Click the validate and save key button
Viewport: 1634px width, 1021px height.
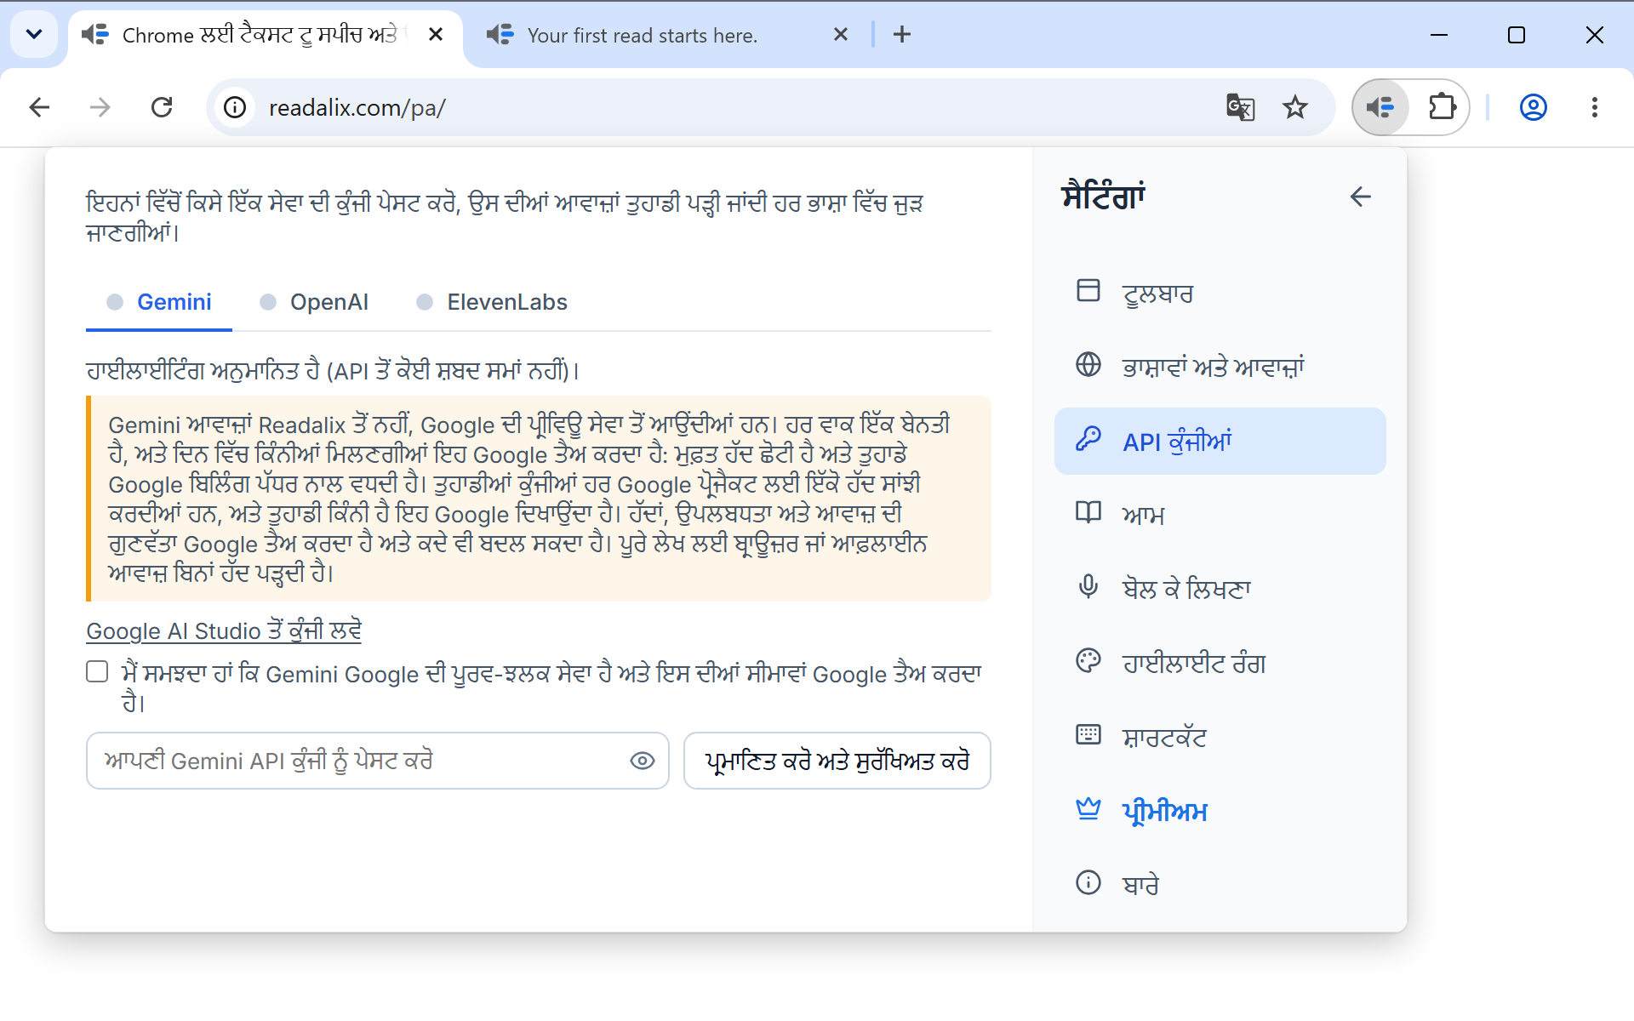click(837, 761)
